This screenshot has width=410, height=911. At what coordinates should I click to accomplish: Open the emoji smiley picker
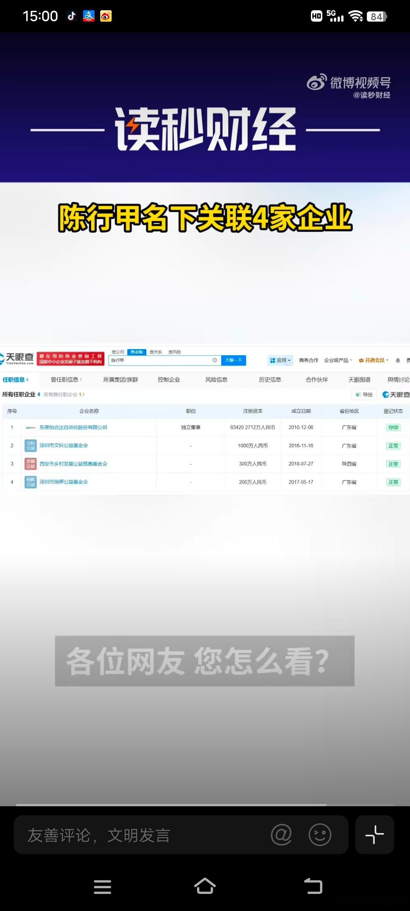320,835
